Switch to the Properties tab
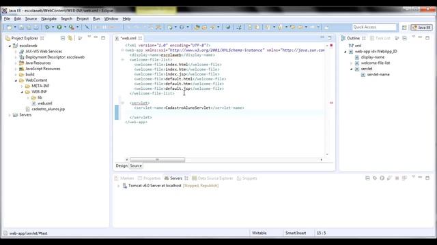The width and height of the screenshot is (437, 245). tap(149, 178)
